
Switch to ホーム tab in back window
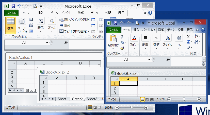pos(26,13)
